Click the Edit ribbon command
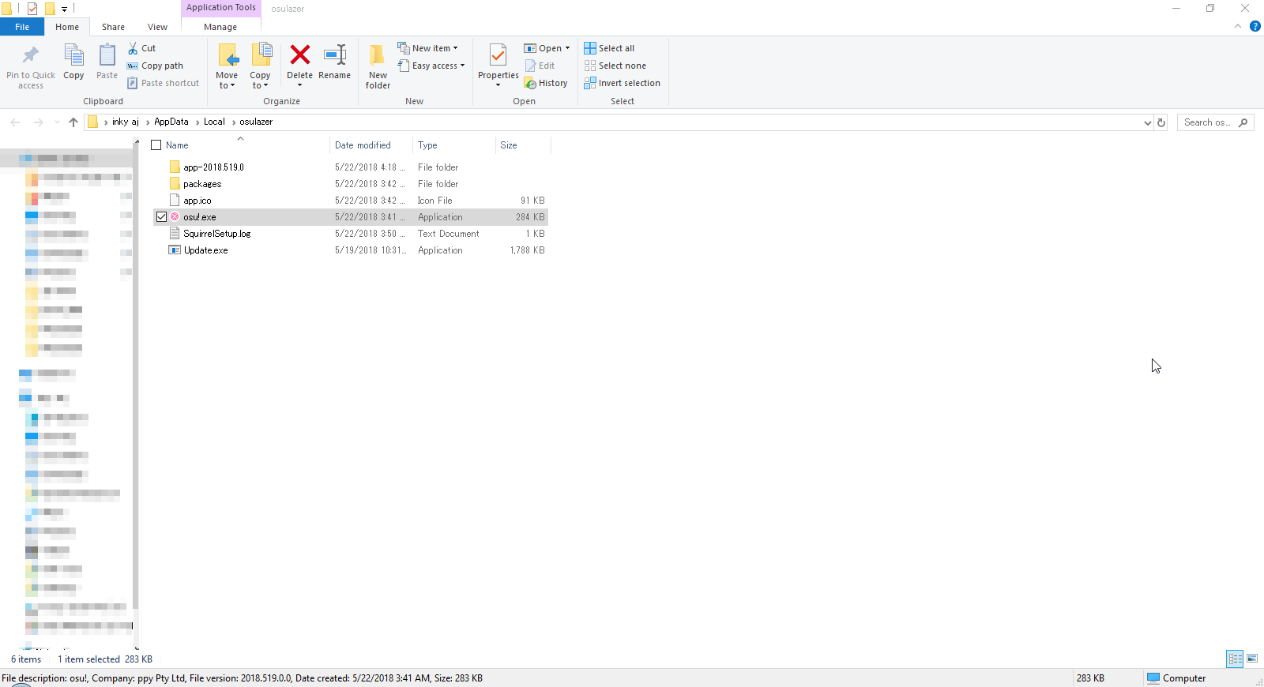 [x=540, y=66]
